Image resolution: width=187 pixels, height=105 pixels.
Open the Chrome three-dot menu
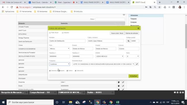pyautogui.click(x=184, y=7)
